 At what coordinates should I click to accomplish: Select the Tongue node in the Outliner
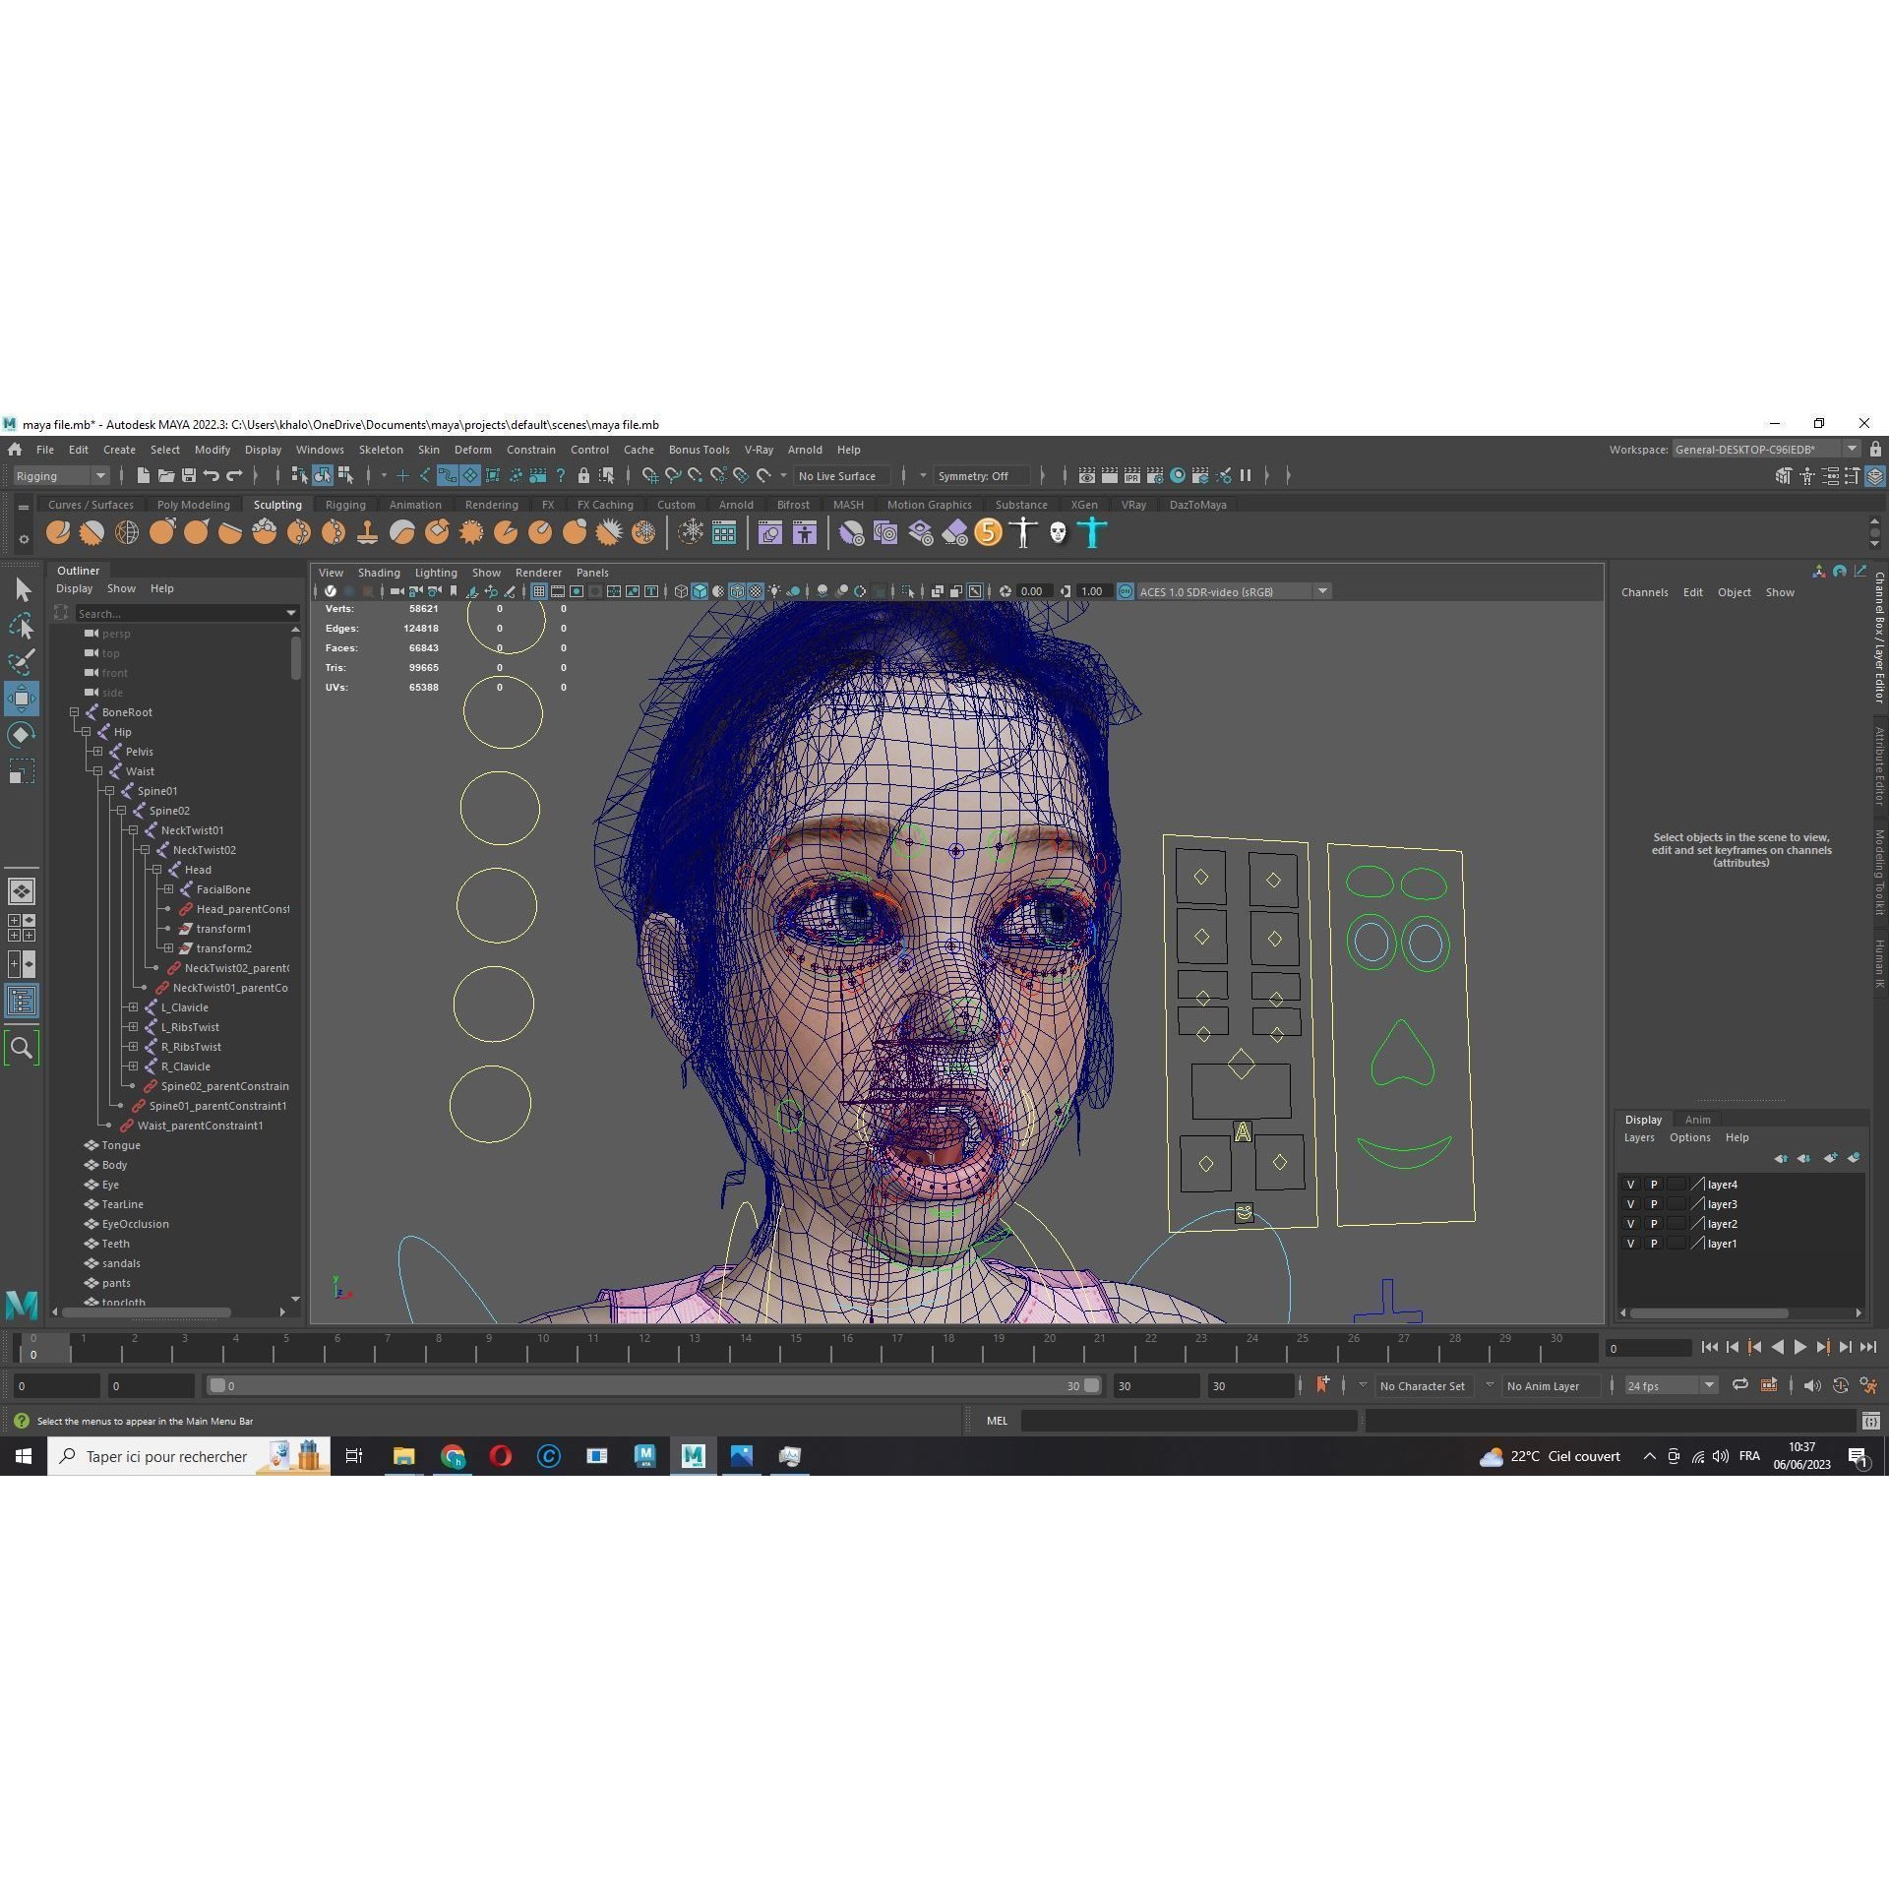pyautogui.click(x=122, y=1144)
